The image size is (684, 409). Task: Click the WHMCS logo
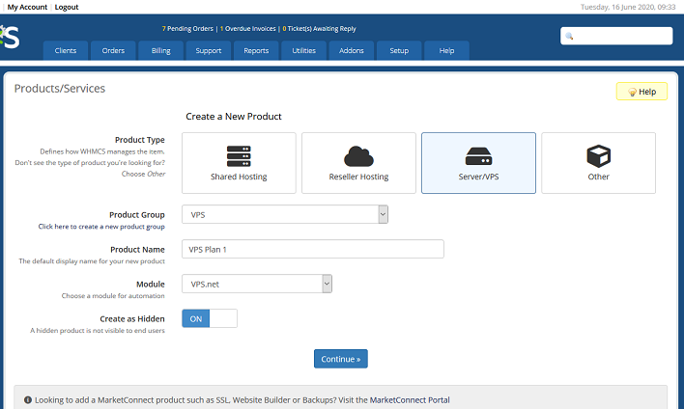point(10,37)
